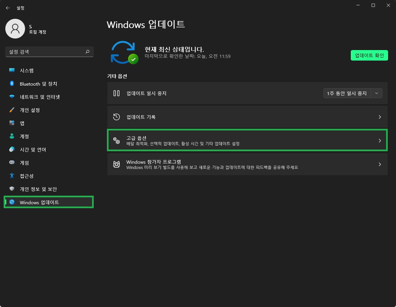Select 계정 in the sidebar
This screenshot has width=396, height=307.
point(23,136)
